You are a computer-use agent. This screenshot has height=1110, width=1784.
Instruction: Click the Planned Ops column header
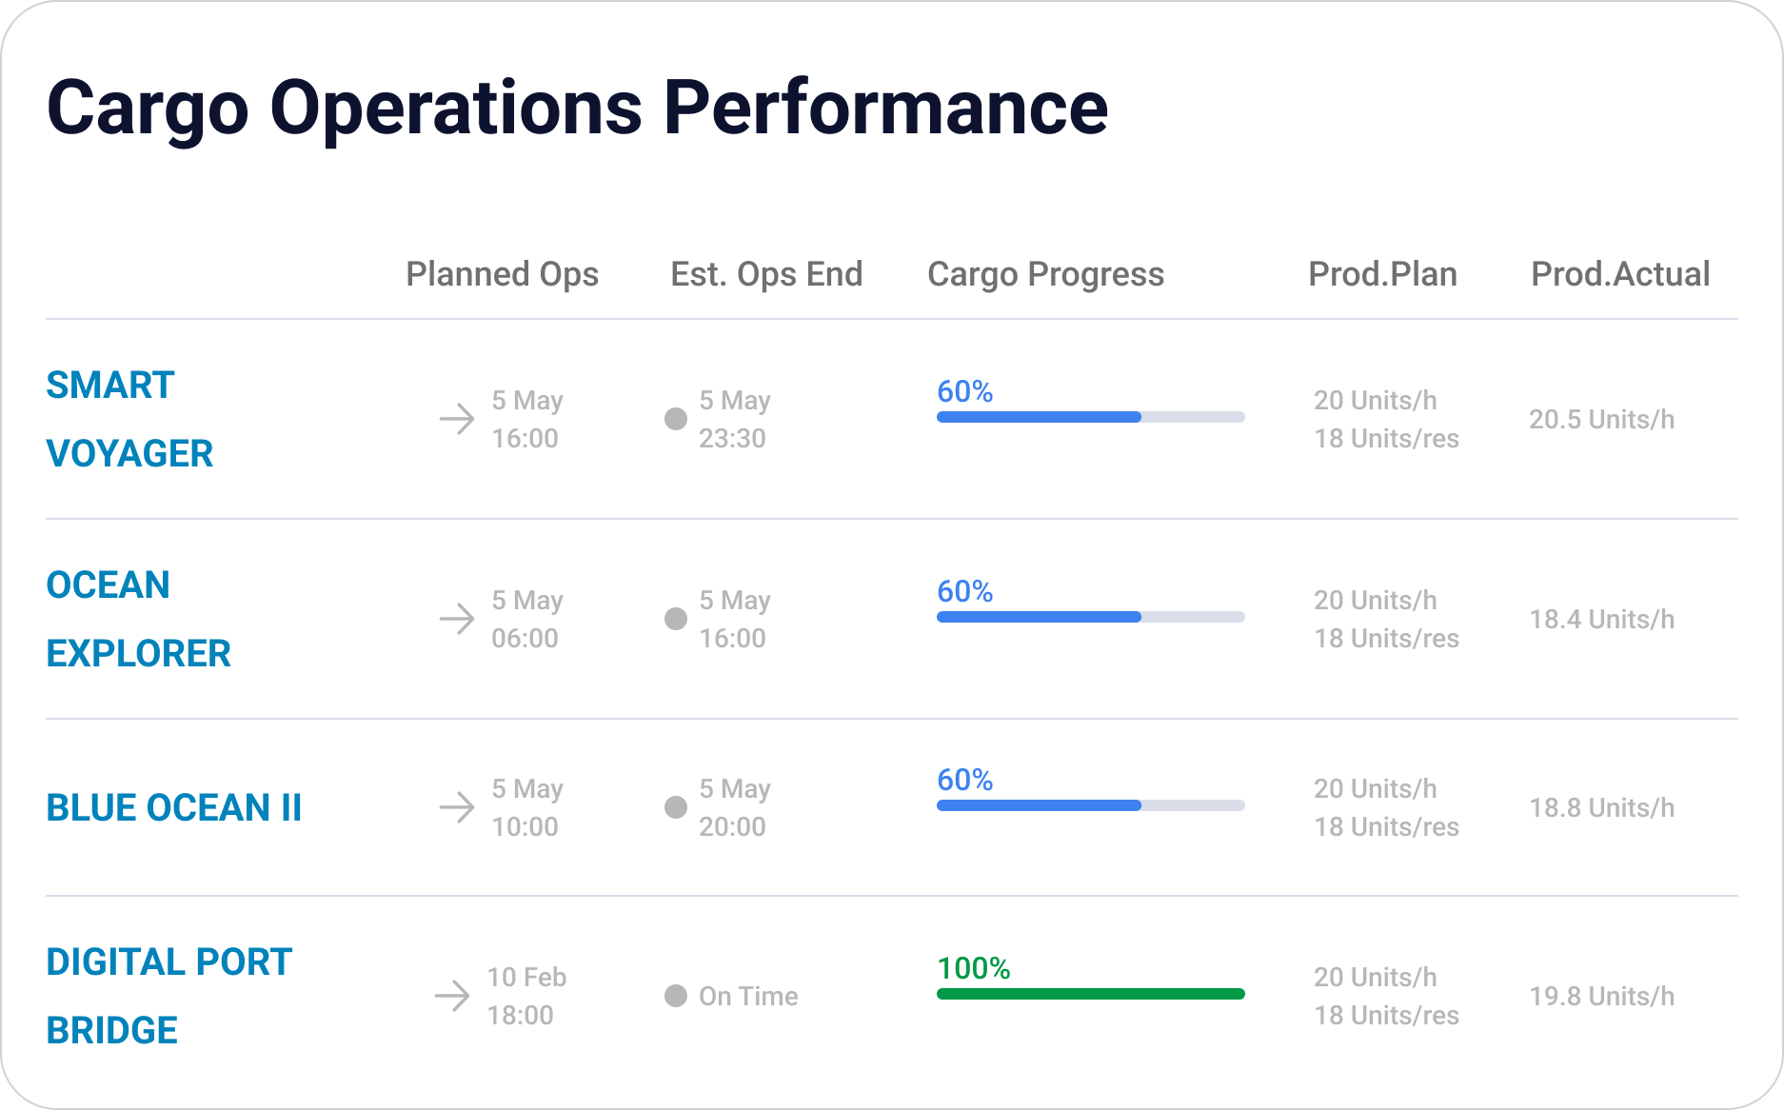click(503, 274)
